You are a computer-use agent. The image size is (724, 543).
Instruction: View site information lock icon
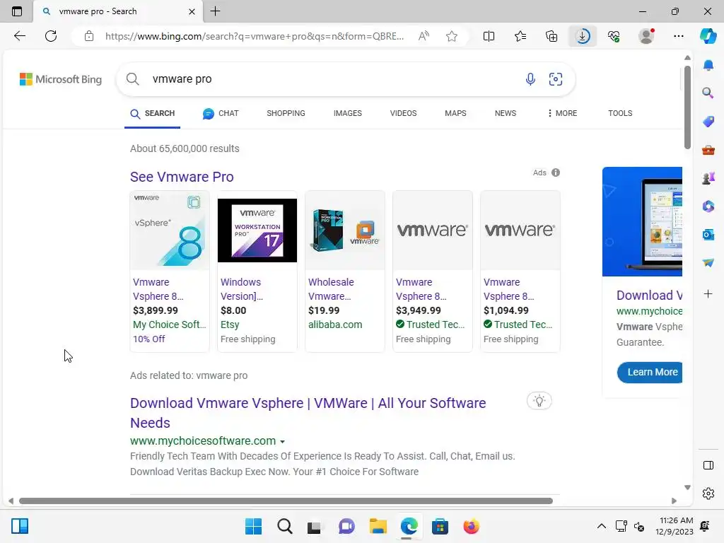click(x=89, y=36)
